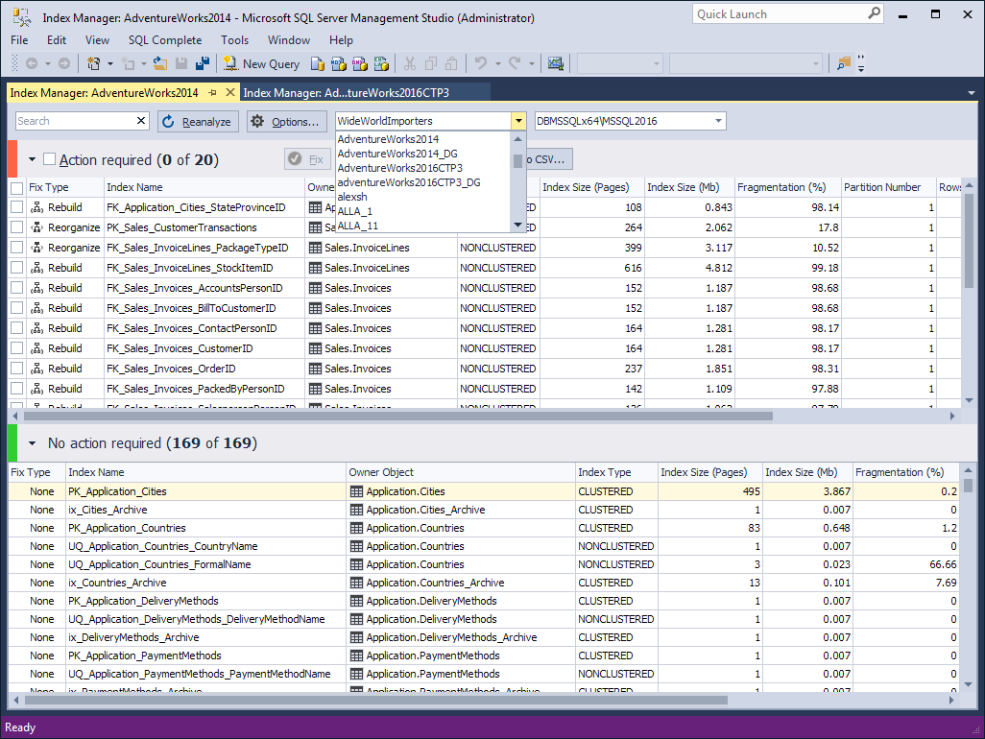985x739 pixels.
Task: Open the SQL Complete menu
Action: pos(165,40)
